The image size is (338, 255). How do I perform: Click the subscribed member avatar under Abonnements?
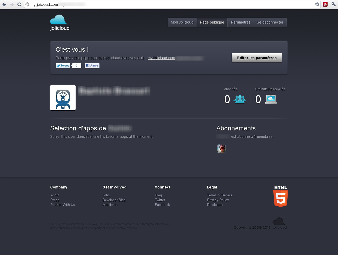coord(221,148)
